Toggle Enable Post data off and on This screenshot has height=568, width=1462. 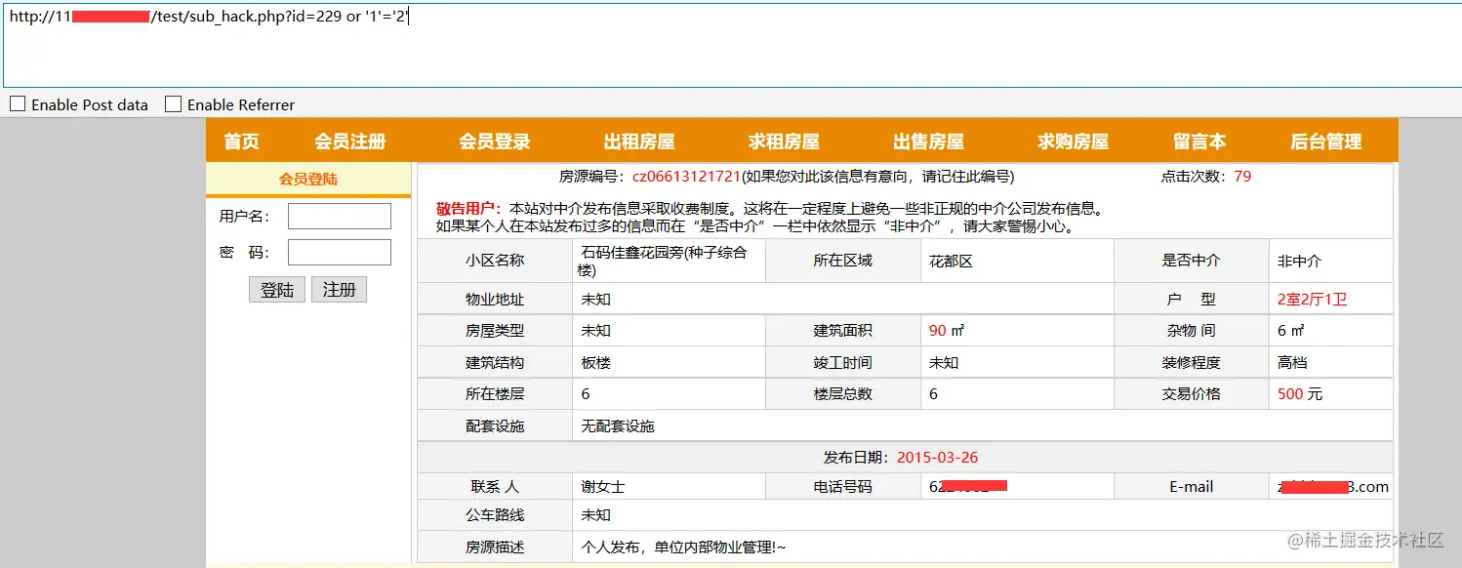point(16,104)
